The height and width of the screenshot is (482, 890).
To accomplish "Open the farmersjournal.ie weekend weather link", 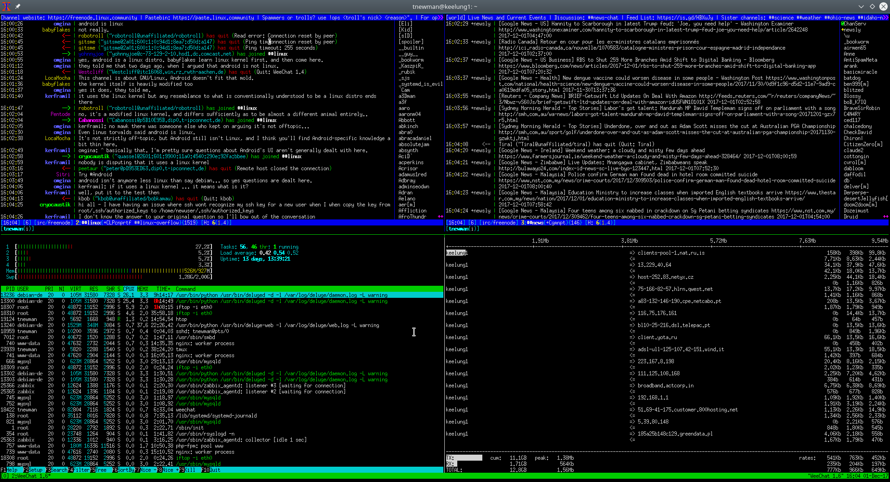I will pyautogui.click(x=619, y=156).
